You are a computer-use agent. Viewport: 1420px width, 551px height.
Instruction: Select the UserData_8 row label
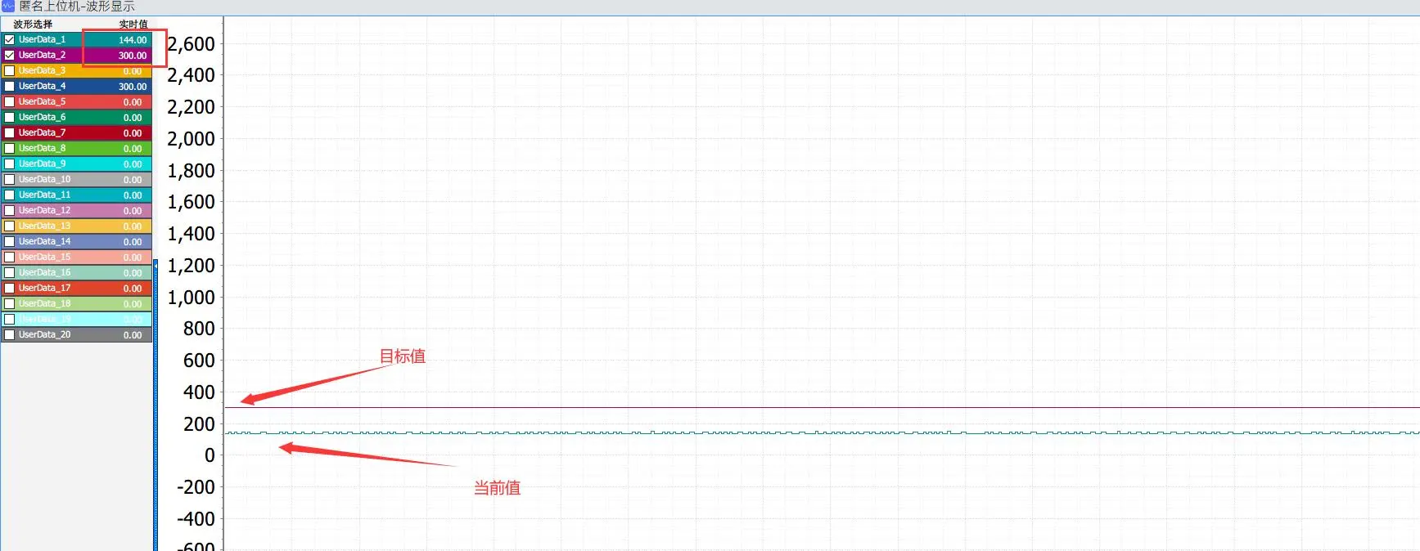pyautogui.click(x=43, y=148)
